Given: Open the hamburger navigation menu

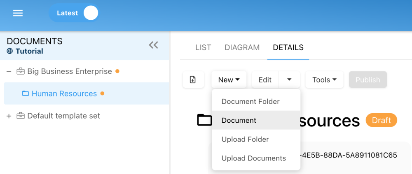Looking at the screenshot, I should [x=18, y=13].
